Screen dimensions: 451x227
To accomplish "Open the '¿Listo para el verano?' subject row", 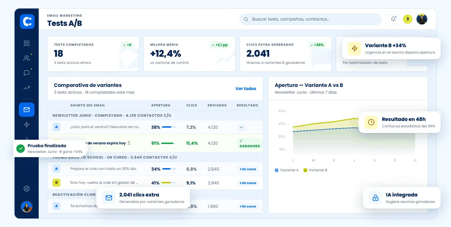I will 155,127.
